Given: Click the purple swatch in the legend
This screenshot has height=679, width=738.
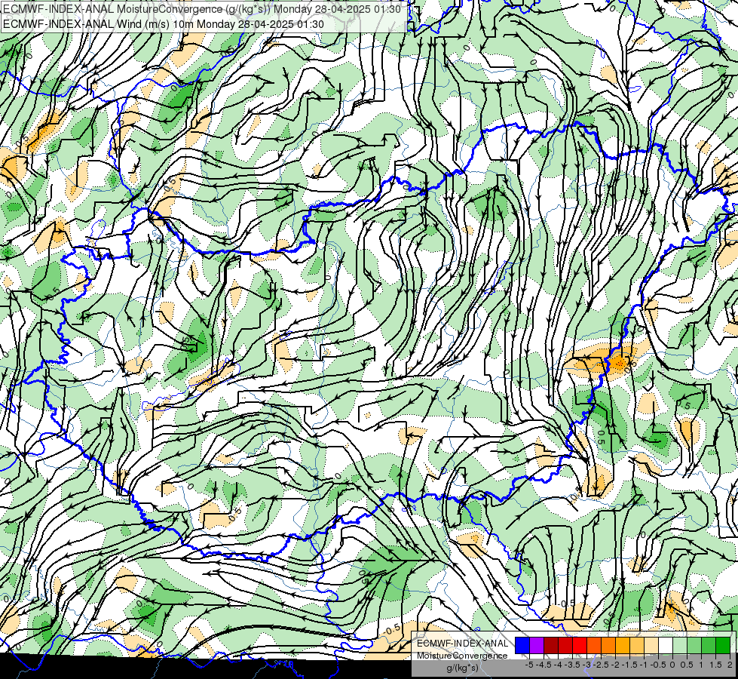Looking at the screenshot, I should point(537,645).
